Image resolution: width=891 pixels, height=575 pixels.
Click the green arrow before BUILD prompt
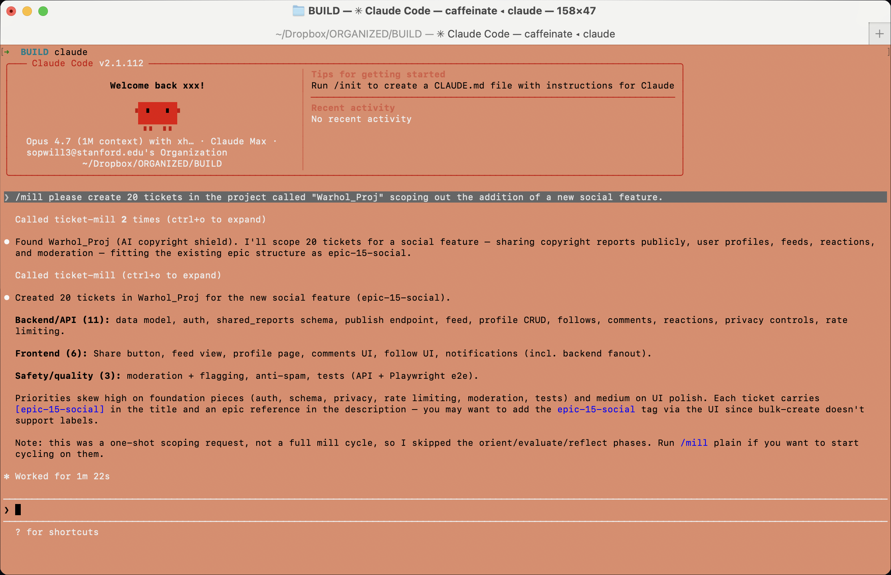pos(7,52)
